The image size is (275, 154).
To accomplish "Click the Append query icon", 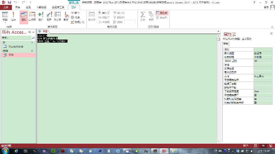I will (x=41, y=16).
